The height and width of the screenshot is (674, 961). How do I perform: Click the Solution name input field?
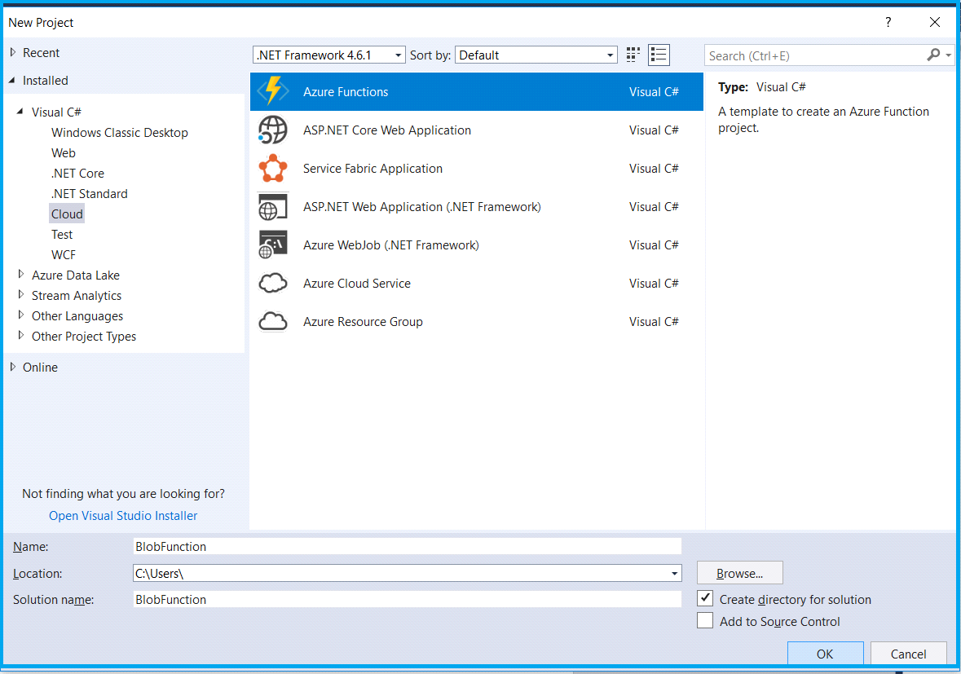point(407,599)
